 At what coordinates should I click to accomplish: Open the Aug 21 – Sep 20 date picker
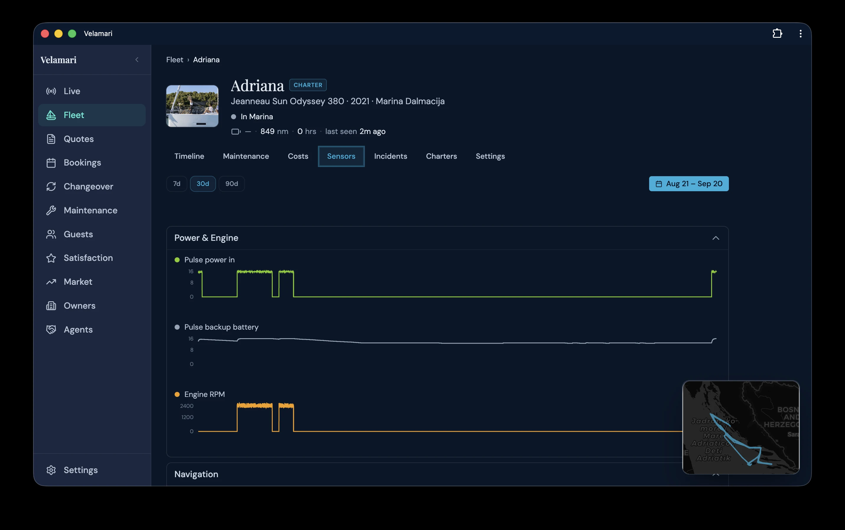click(689, 184)
